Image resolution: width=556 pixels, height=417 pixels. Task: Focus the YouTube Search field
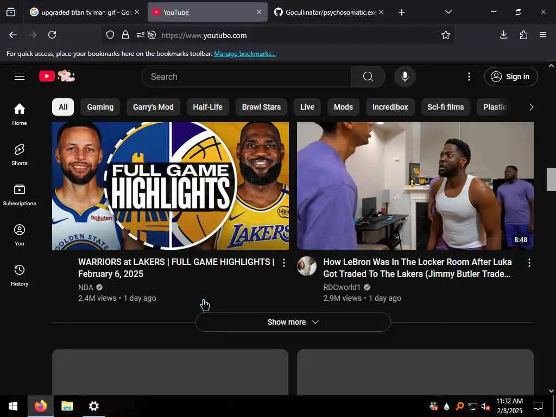pos(247,77)
